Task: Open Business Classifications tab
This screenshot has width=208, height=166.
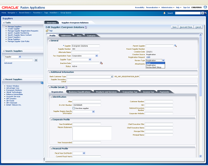Action: (x=80, y=92)
